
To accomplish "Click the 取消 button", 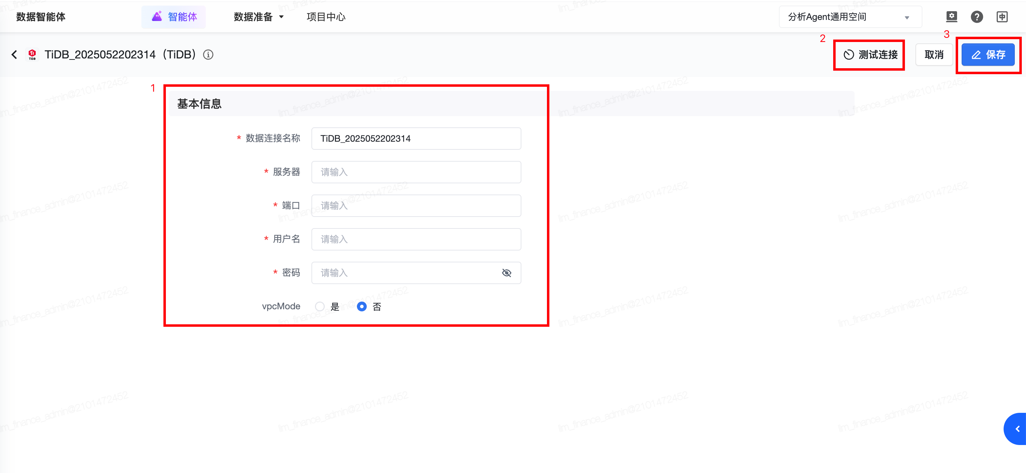I will 934,55.
